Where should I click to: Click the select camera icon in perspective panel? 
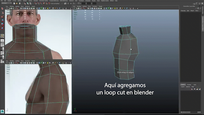74,8
